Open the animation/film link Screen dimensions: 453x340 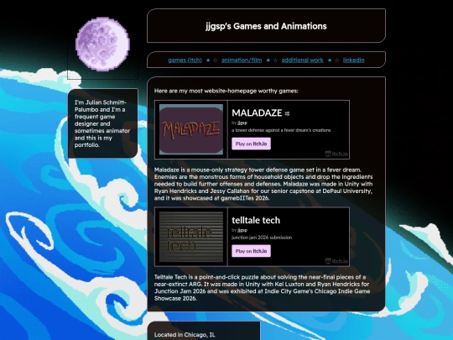(x=242, y=60)
